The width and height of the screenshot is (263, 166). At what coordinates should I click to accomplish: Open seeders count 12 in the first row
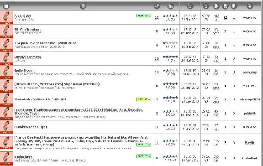click(225, 18)
